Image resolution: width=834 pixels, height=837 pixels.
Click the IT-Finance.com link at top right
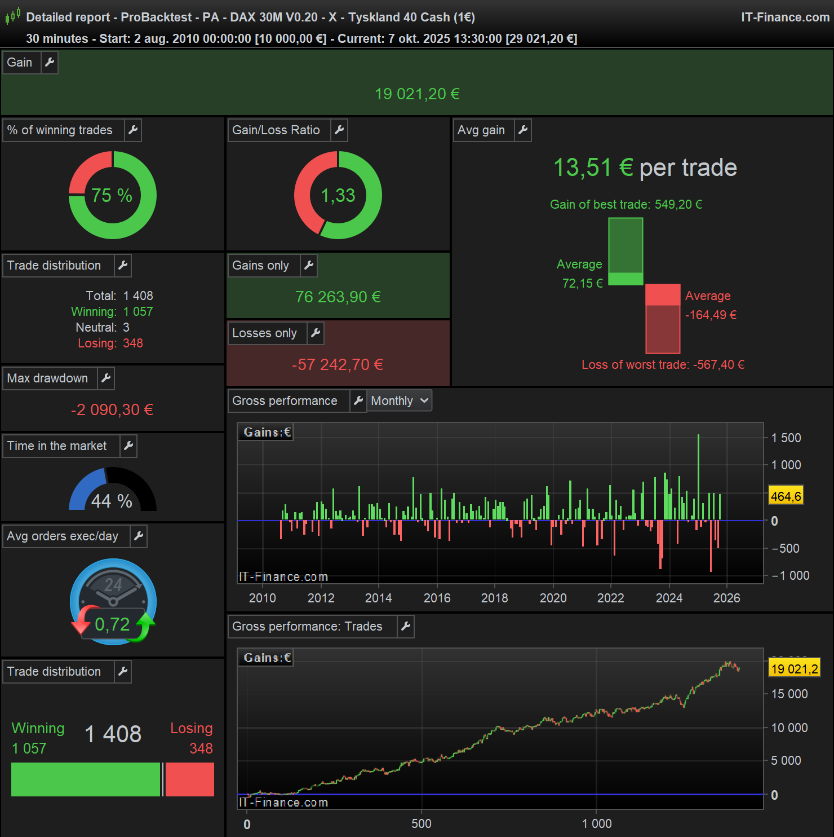coord(785,17)
